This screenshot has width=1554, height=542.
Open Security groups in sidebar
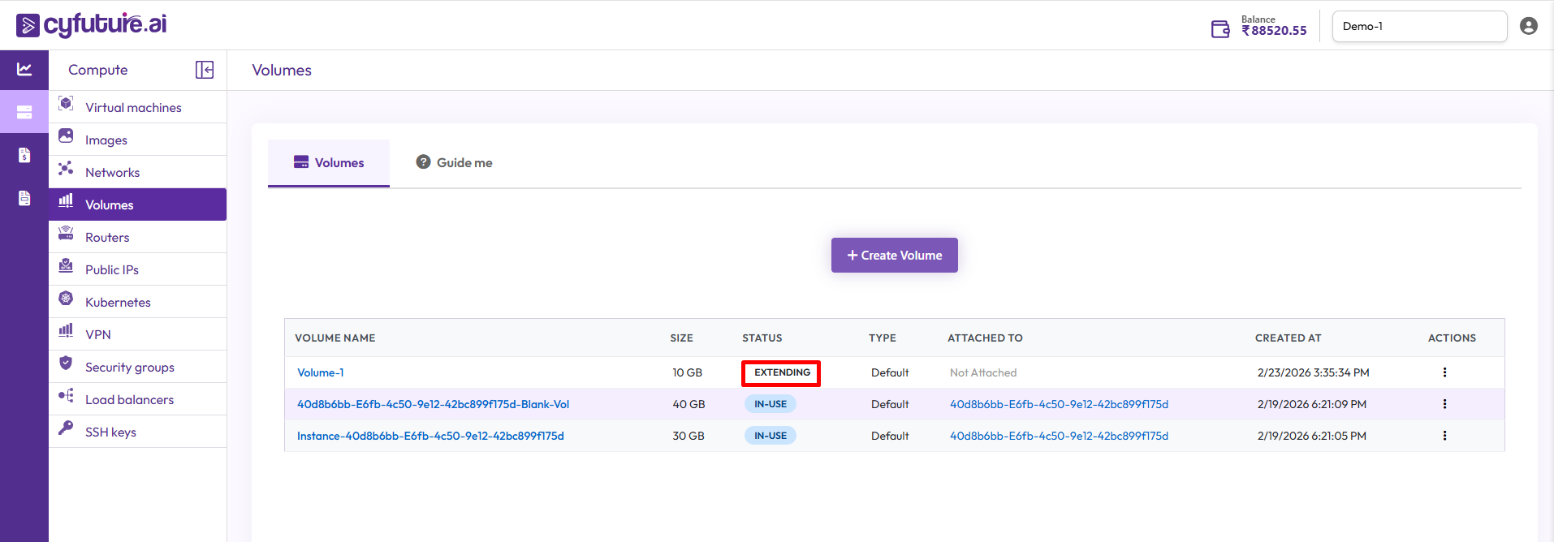pyautogui.click(x=129, y=367)
